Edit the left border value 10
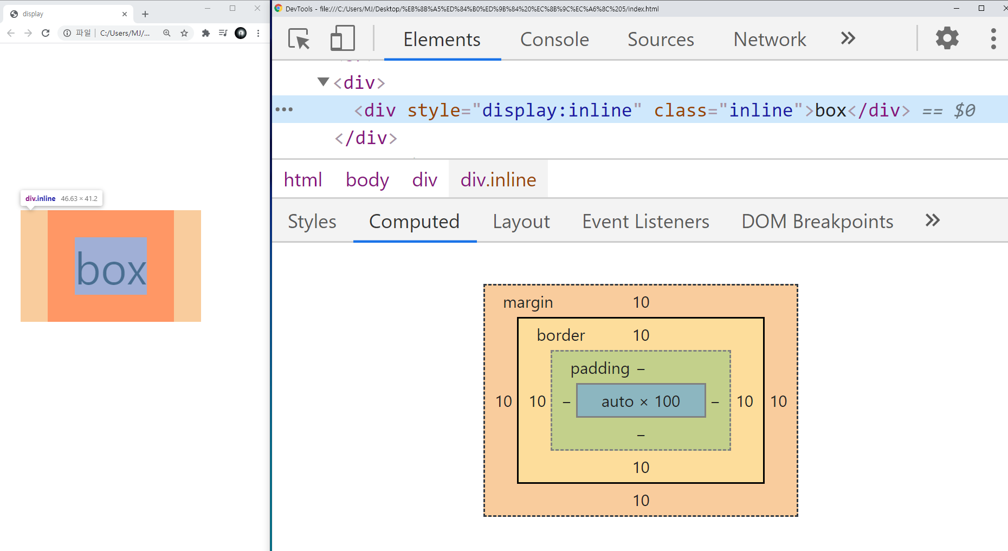1008x551 pixels. point(538,401)
